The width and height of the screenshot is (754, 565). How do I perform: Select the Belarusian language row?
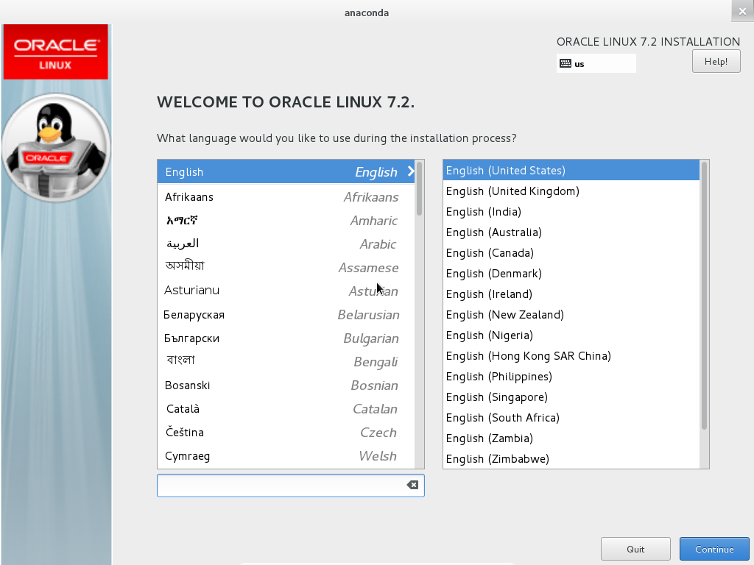pos(286,315)
